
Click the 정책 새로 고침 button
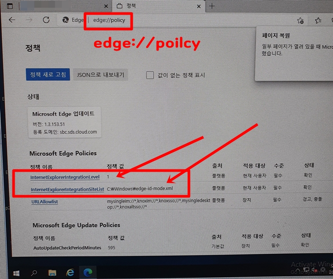tap(48, 75)
